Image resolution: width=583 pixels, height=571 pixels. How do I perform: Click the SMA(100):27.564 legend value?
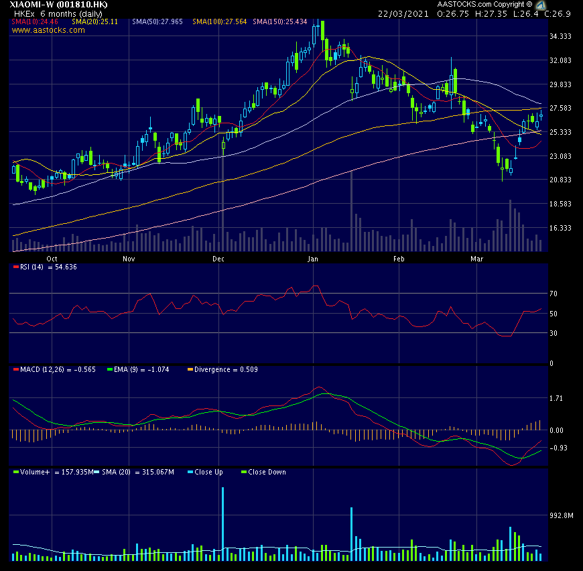[219, 21]
